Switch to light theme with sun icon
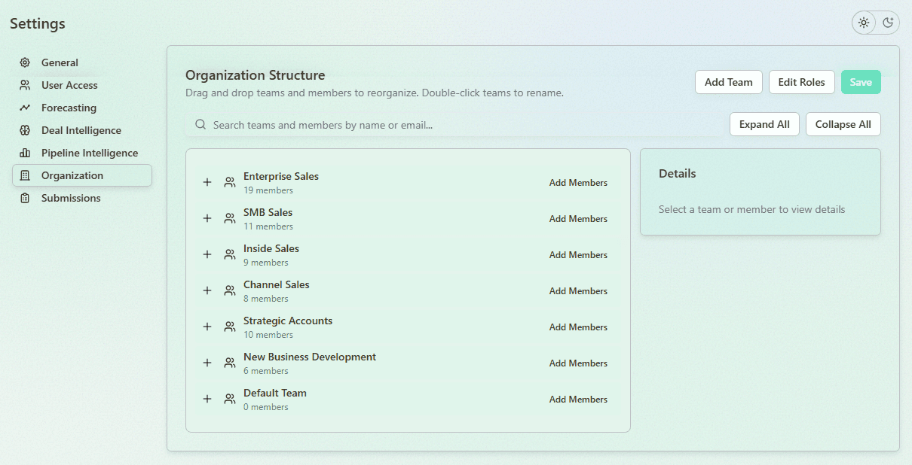This screenshot has width=912, height=465. pyautogui.click(x=864, y=23)
